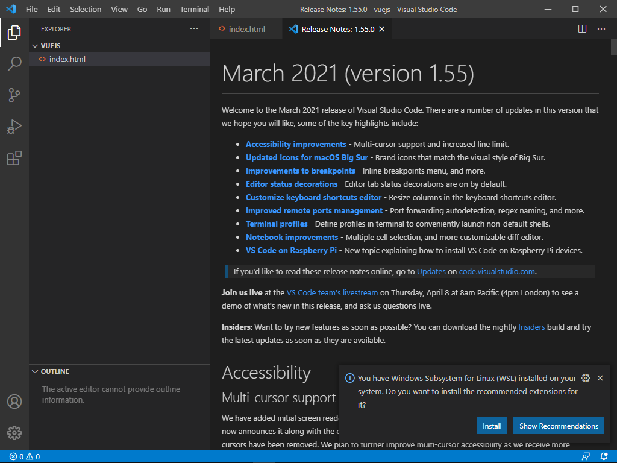Collapse the OUTLINE section

35,371
